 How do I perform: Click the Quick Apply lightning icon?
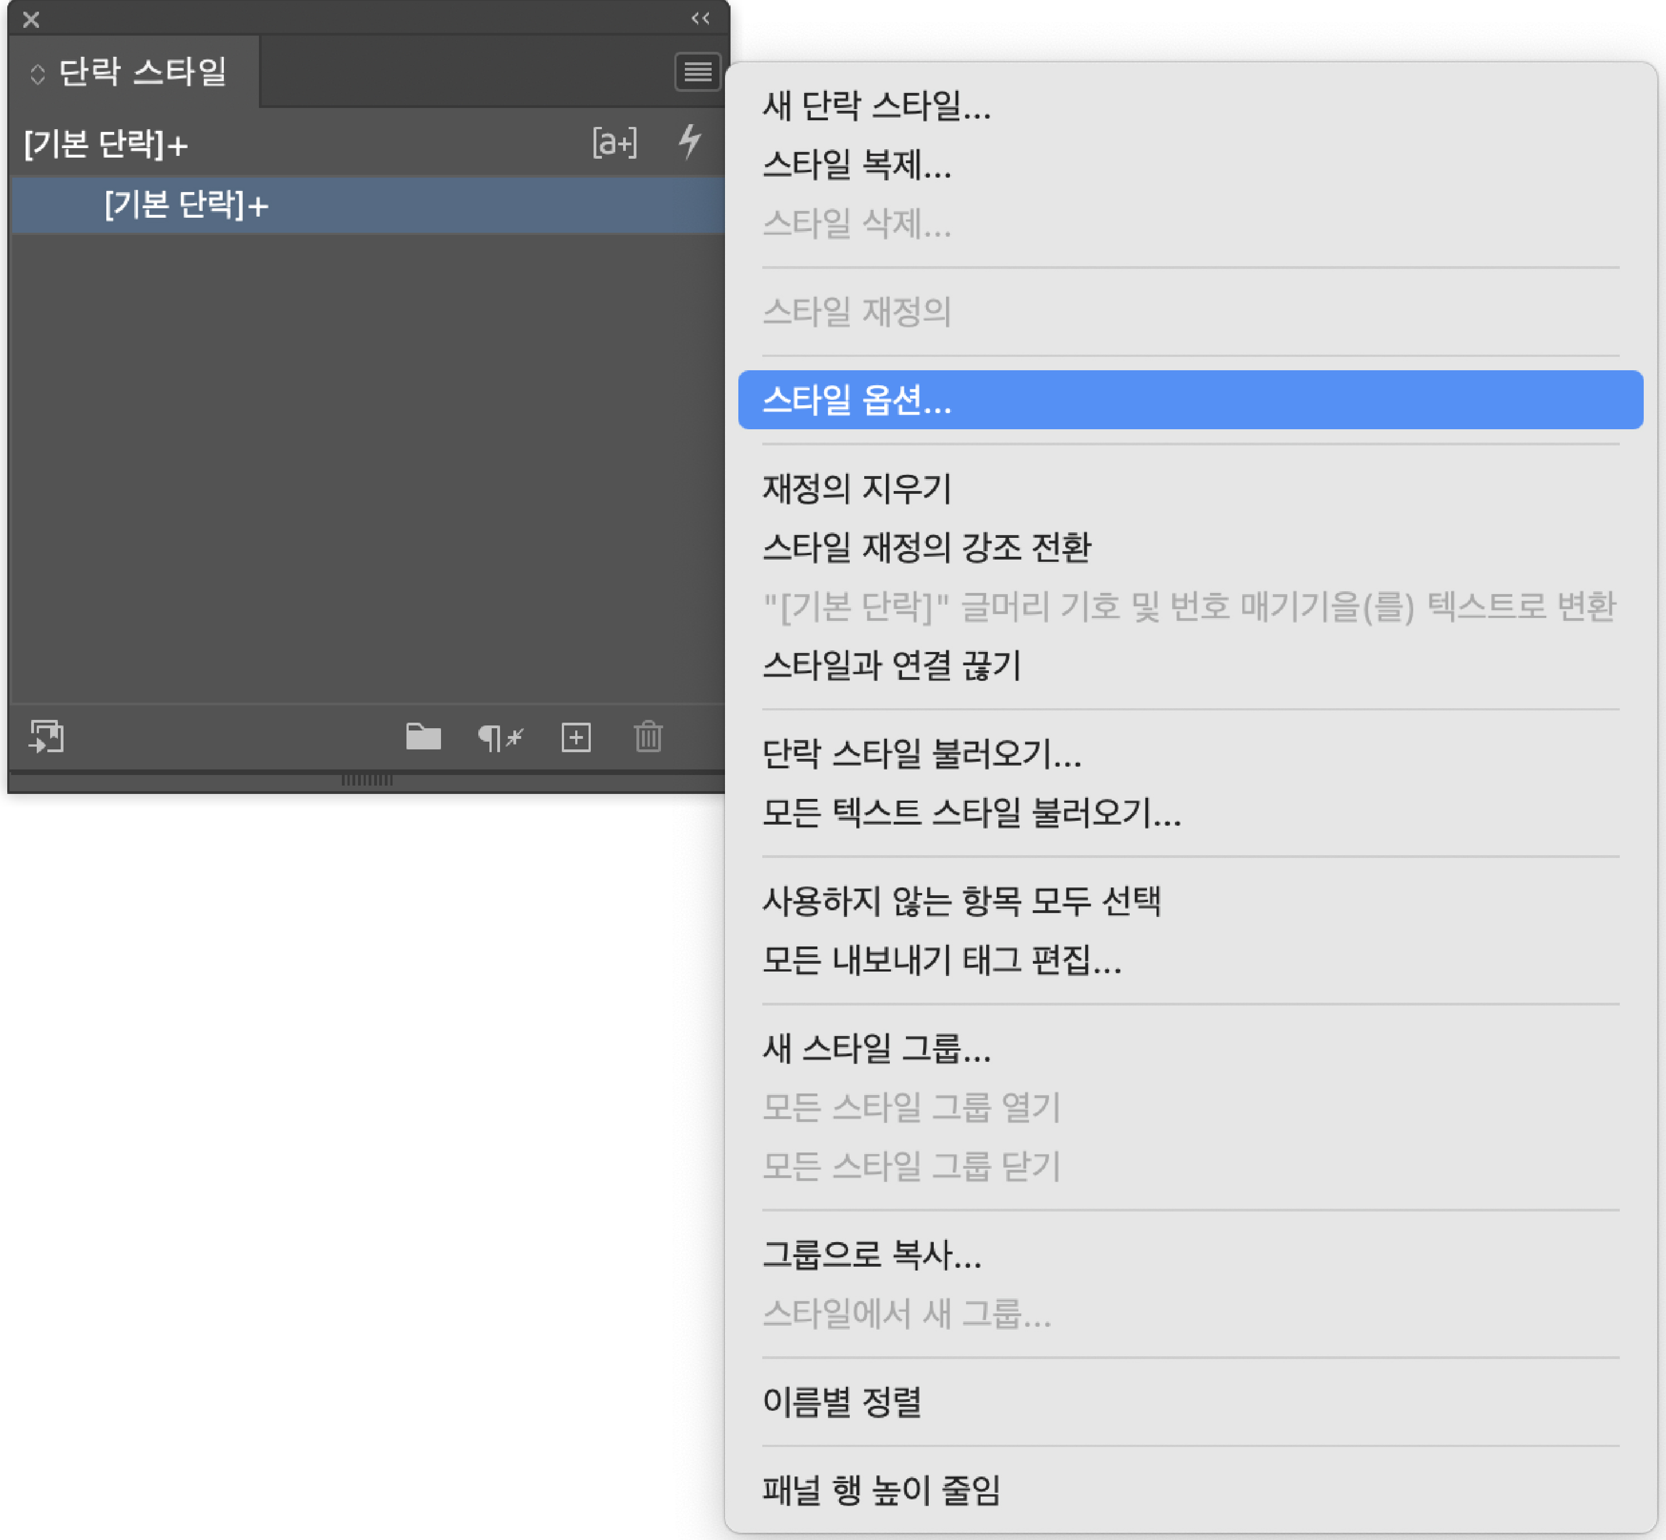click(x=689, y=141)
